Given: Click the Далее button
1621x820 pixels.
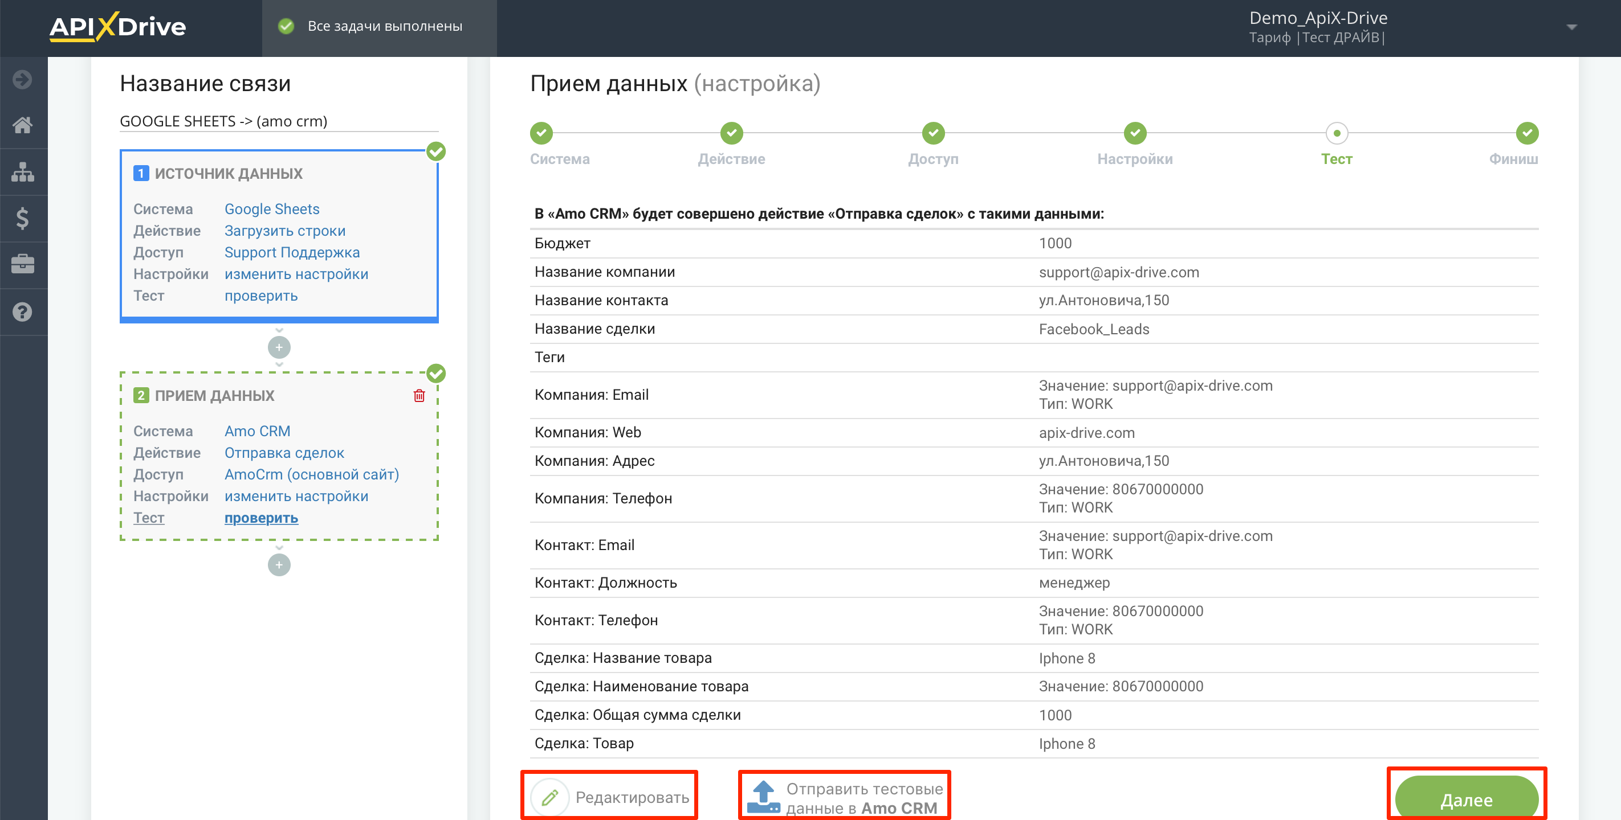Looking at the screenshot, I should [1466, 798].
